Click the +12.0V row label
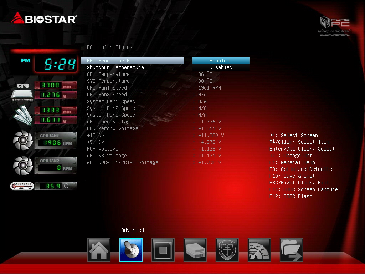The height and width of the screenshot is (274, 365). click(96, 135)
